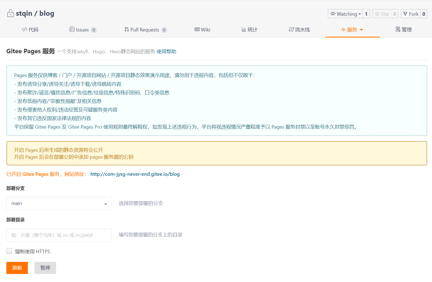The height and width of the screenshot is (282, 432).
Task: Click the 更新 button
Action: (17, 268)
